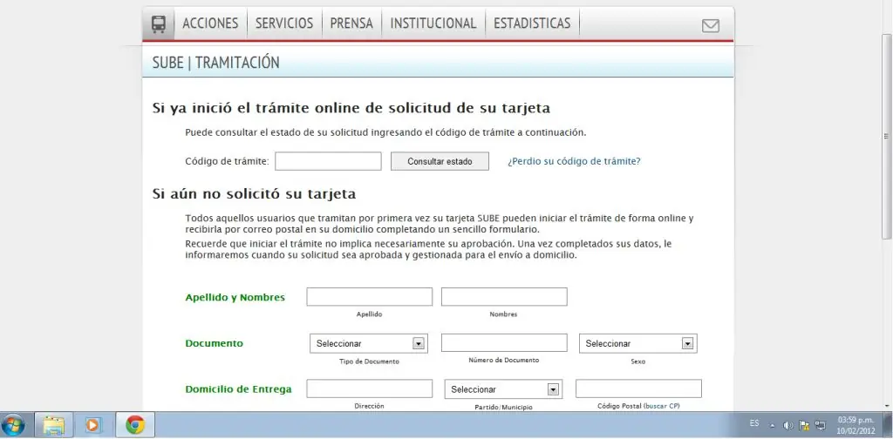
Task: Open the SERVICIOS menu
Action: pos(284,24)
